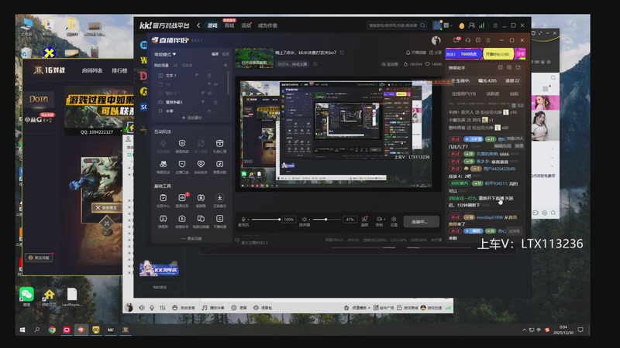
Task: Click the search magnifier in KK platform
Action: coord(422,26)
